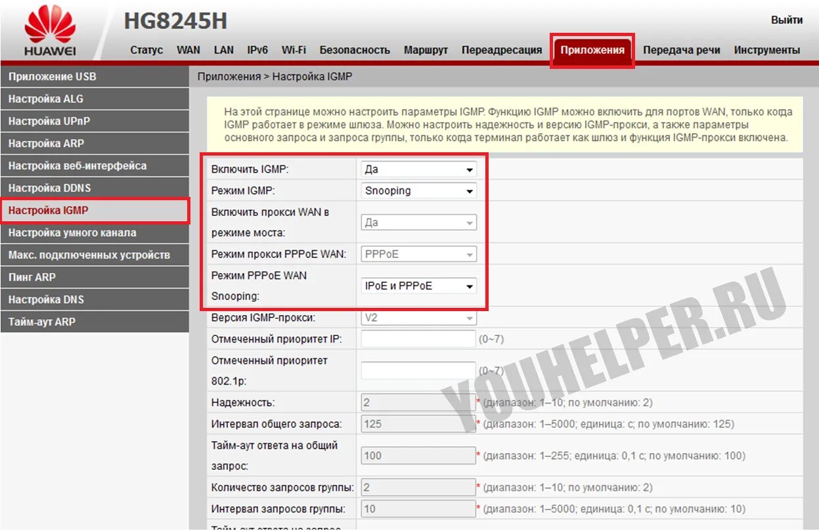Click Тайм-аут ответа на общий запрос field
Screen dimensions: 819x531
tap(418, 456)
